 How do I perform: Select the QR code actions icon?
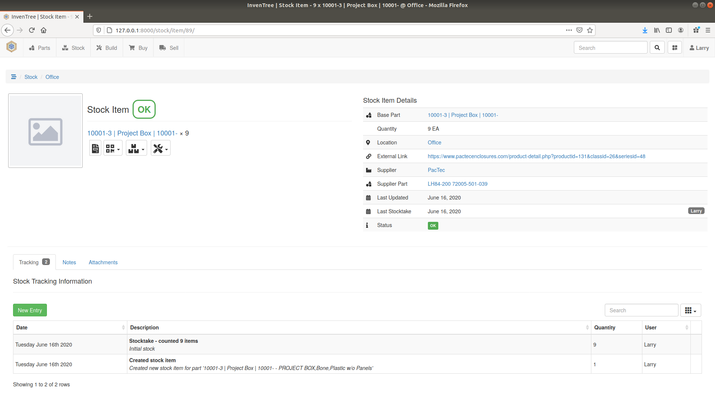coord(111,148)
